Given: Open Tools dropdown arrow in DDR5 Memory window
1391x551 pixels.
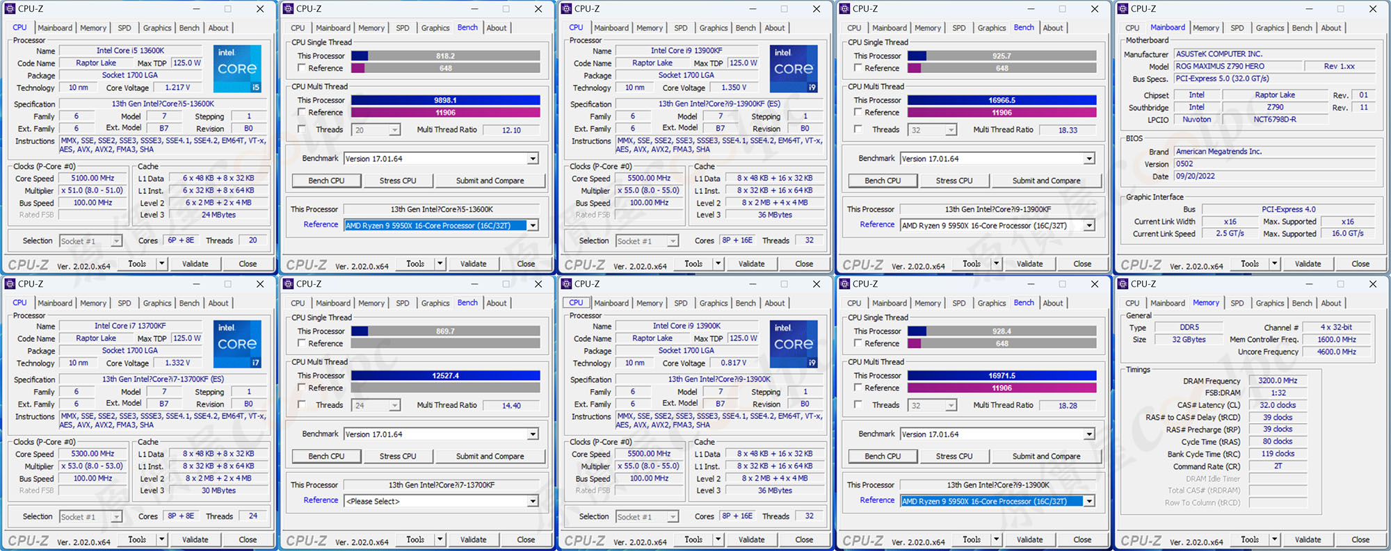Looking at the screenshot, I should click(1274, 539).
